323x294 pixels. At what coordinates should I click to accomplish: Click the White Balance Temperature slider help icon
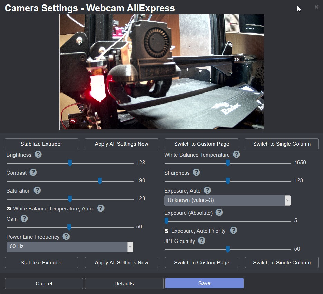(x=236, y=155)
